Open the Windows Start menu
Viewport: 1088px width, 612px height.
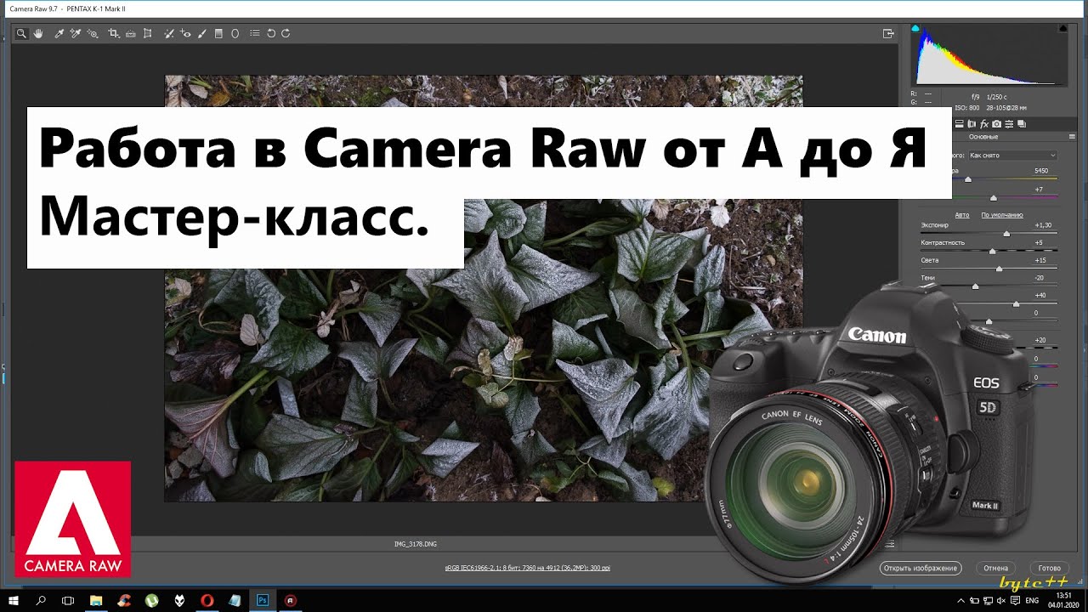tap(14, 600)
